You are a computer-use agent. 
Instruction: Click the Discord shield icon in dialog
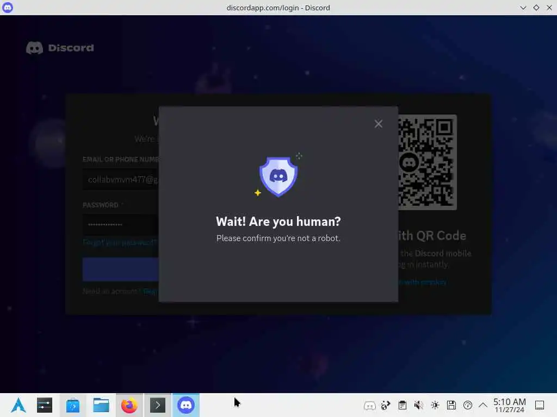[278, 176]
